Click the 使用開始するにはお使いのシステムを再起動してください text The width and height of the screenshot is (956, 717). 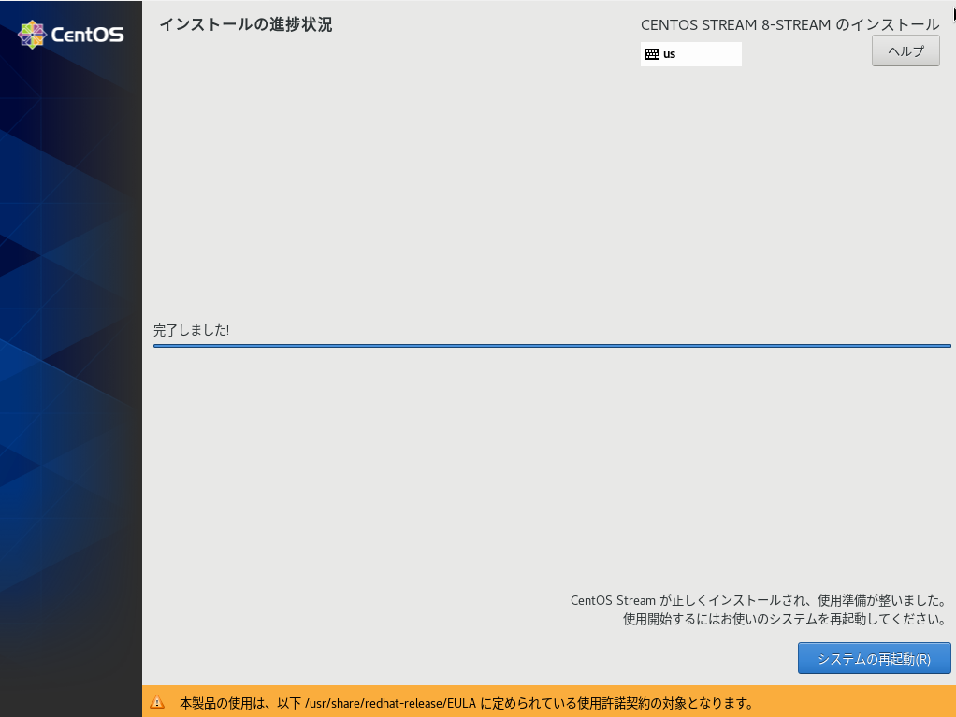tap(784, 619)
